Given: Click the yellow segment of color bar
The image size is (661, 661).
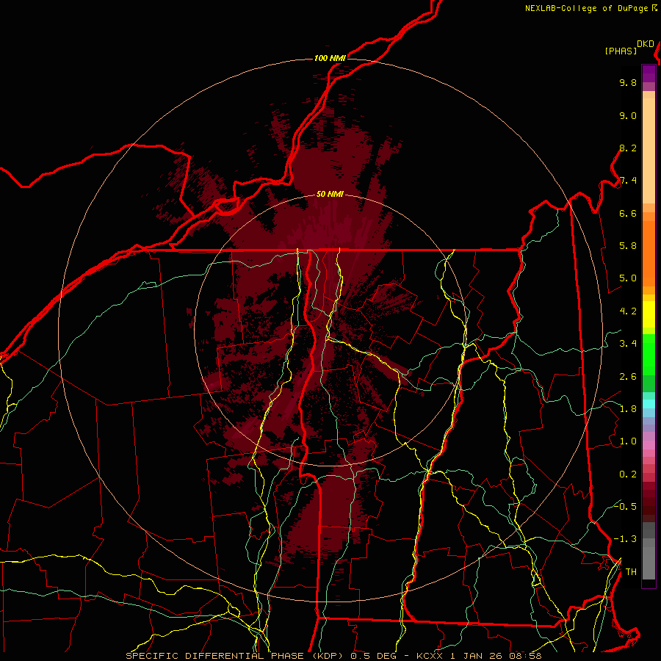Looking at the screenshot, I should coord(649,314).
